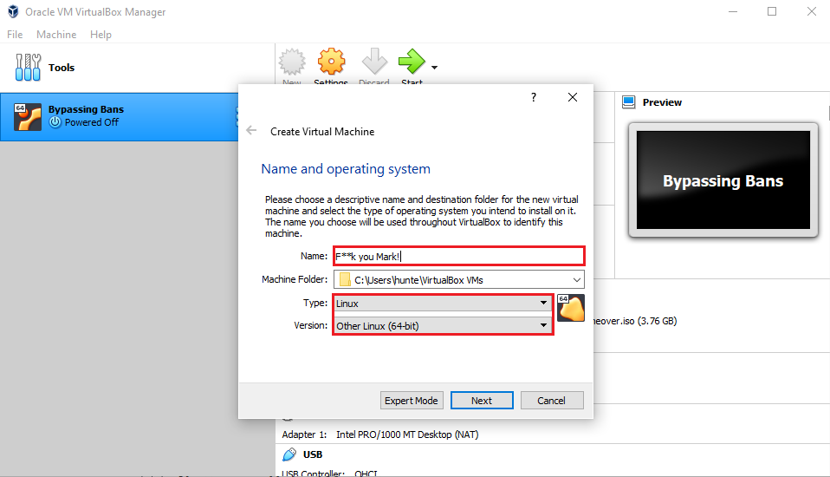Expand the Start button dropdown arrow

point(435,68)
